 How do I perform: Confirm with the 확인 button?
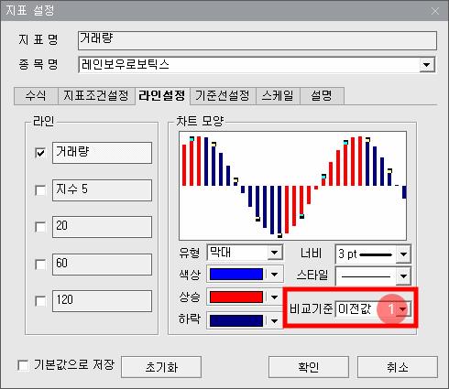pyautogui.click(x=309, y=367)
